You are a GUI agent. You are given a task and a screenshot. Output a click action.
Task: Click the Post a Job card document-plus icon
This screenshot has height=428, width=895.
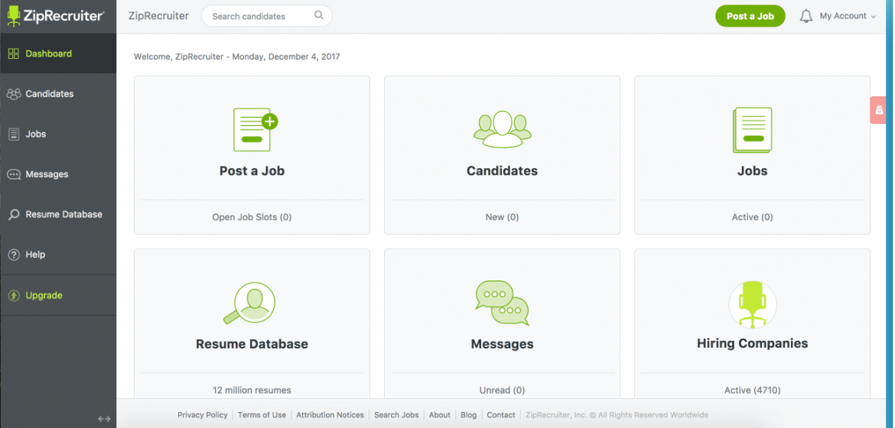pyautogui.click(x=255, y=129)
